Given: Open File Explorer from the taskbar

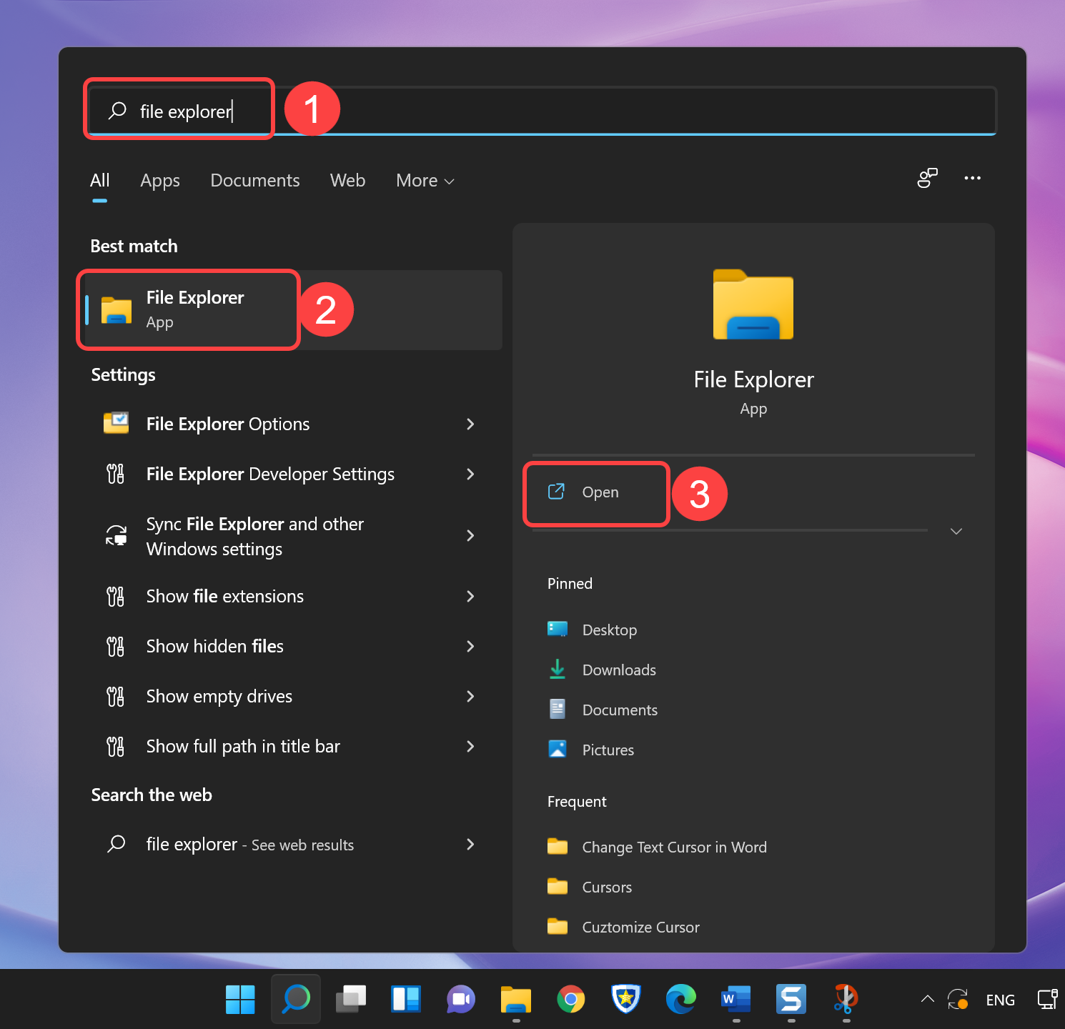Looking at the screenshot, I should click(516, 999).
